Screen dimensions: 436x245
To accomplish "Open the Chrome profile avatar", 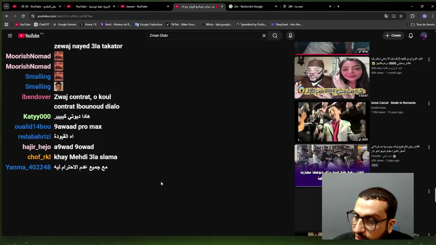I will tap(424, 16).
